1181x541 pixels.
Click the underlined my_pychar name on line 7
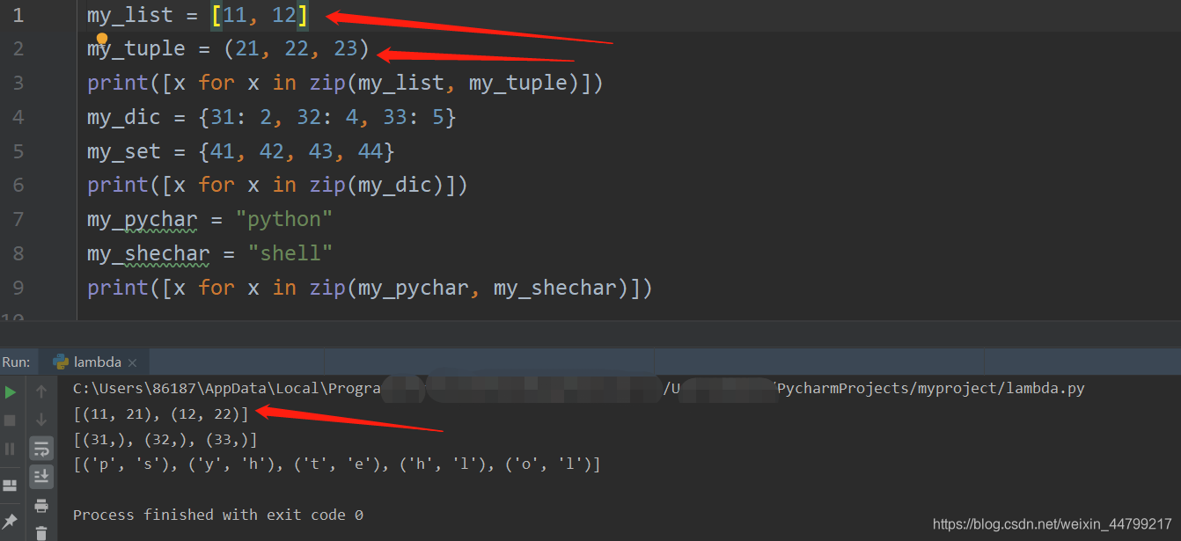point(143,220)
